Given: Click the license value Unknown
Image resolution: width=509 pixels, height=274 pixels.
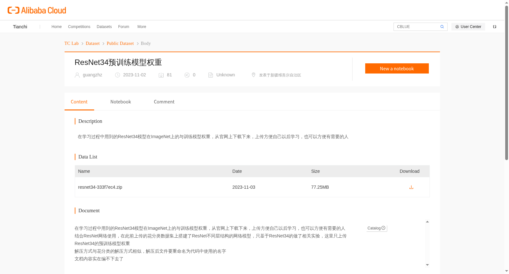Looking at the screenshot, I should pos(226,75).
